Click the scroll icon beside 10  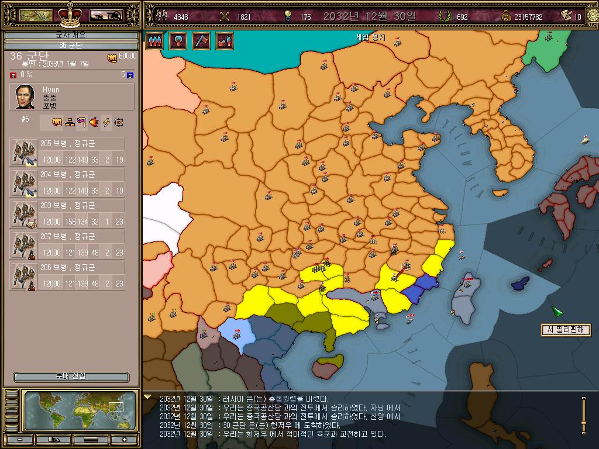coord(566,16)
